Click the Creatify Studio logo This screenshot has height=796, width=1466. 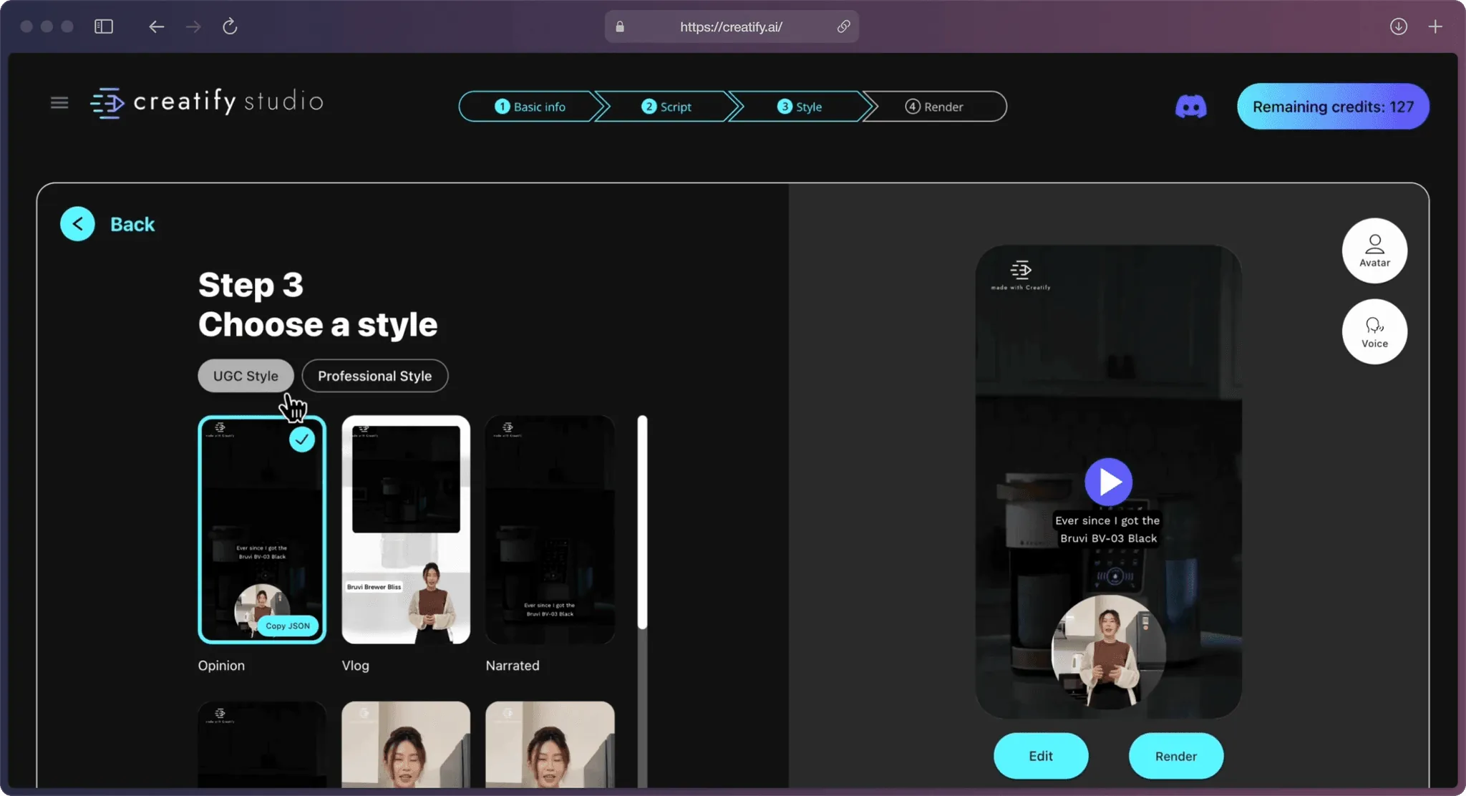(x=207, y=102)
